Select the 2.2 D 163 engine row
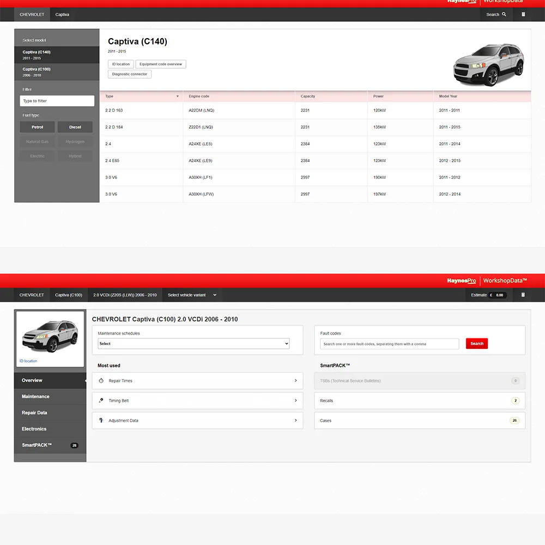The height and width of the screenshot is (545, 545). pos(315,110)
